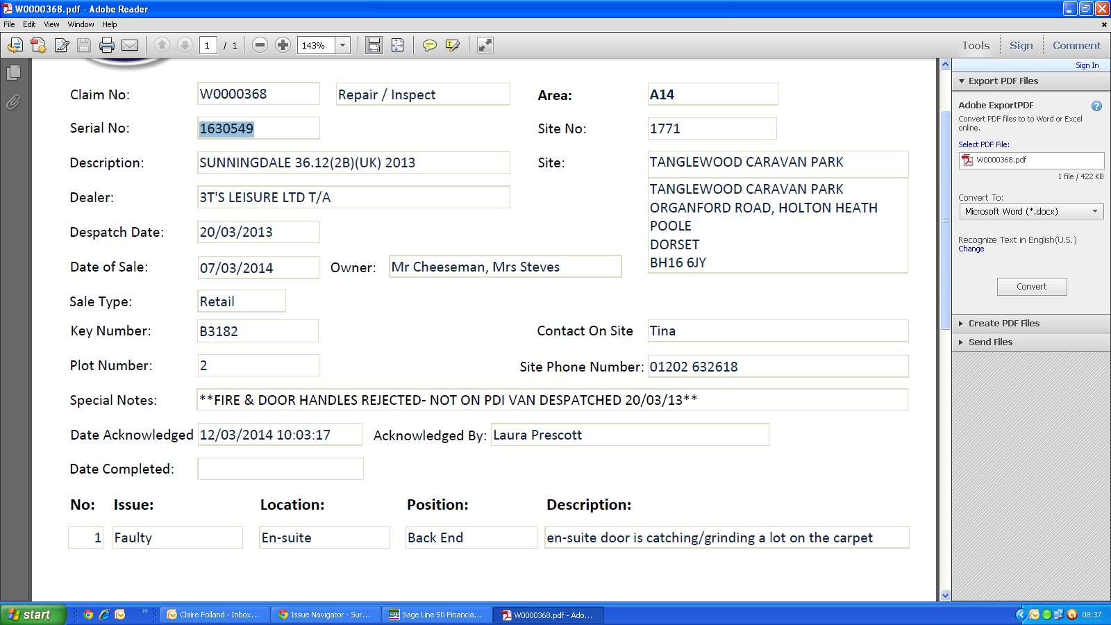The width and height of the screenshot is (1111, 625).
Task: Click the zoom in plus button
Action: pos(283,45)
